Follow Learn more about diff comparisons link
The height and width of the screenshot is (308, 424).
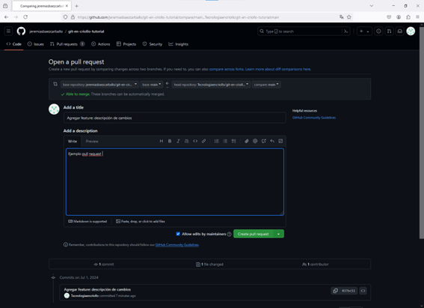pyautogui.click(x=277, y=69)
